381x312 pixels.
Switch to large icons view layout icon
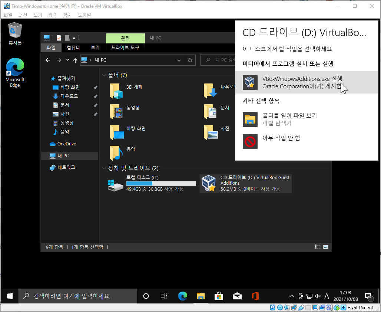pyautogui.click(x=326, y=247)
